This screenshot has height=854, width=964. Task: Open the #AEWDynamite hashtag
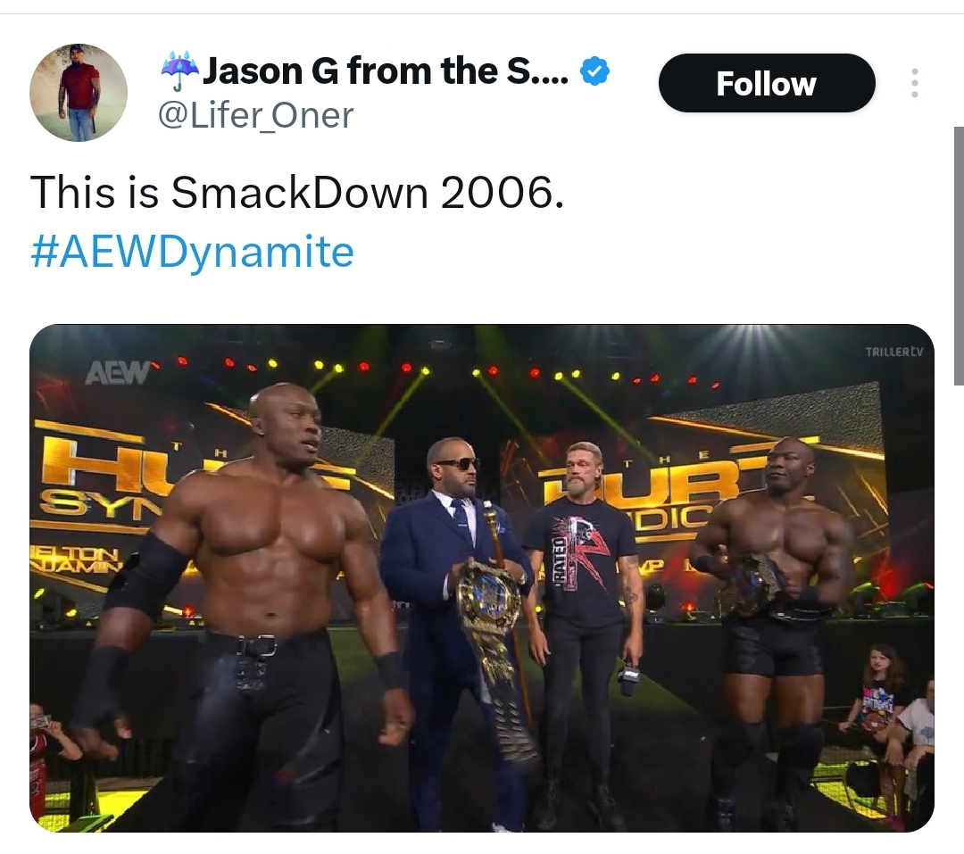point(193,252)
